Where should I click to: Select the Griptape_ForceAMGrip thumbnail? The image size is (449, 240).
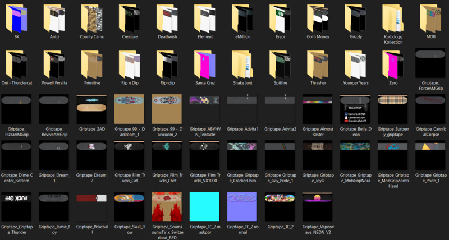click(430, 63)
